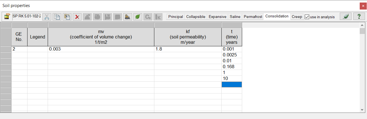Click the green leaf icon
Screen dimensions: 367x119
click(x=138, y=17)
